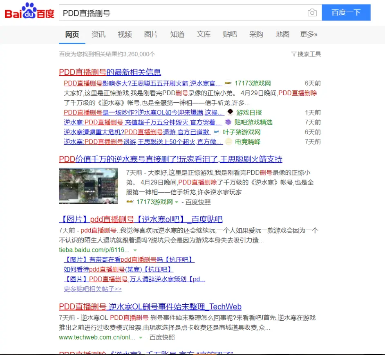Click 游戏日报 source name
The height and width of the screenshot is (355, 385).
[249, 112]
